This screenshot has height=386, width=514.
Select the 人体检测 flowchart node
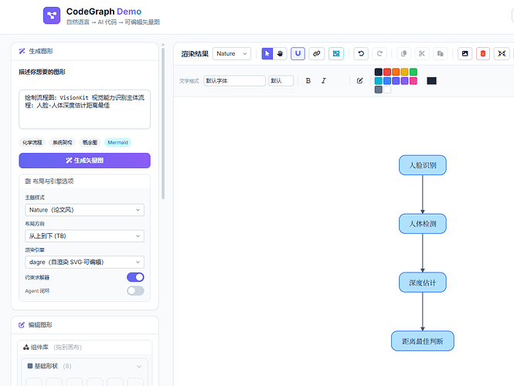[x=423, y=224]
